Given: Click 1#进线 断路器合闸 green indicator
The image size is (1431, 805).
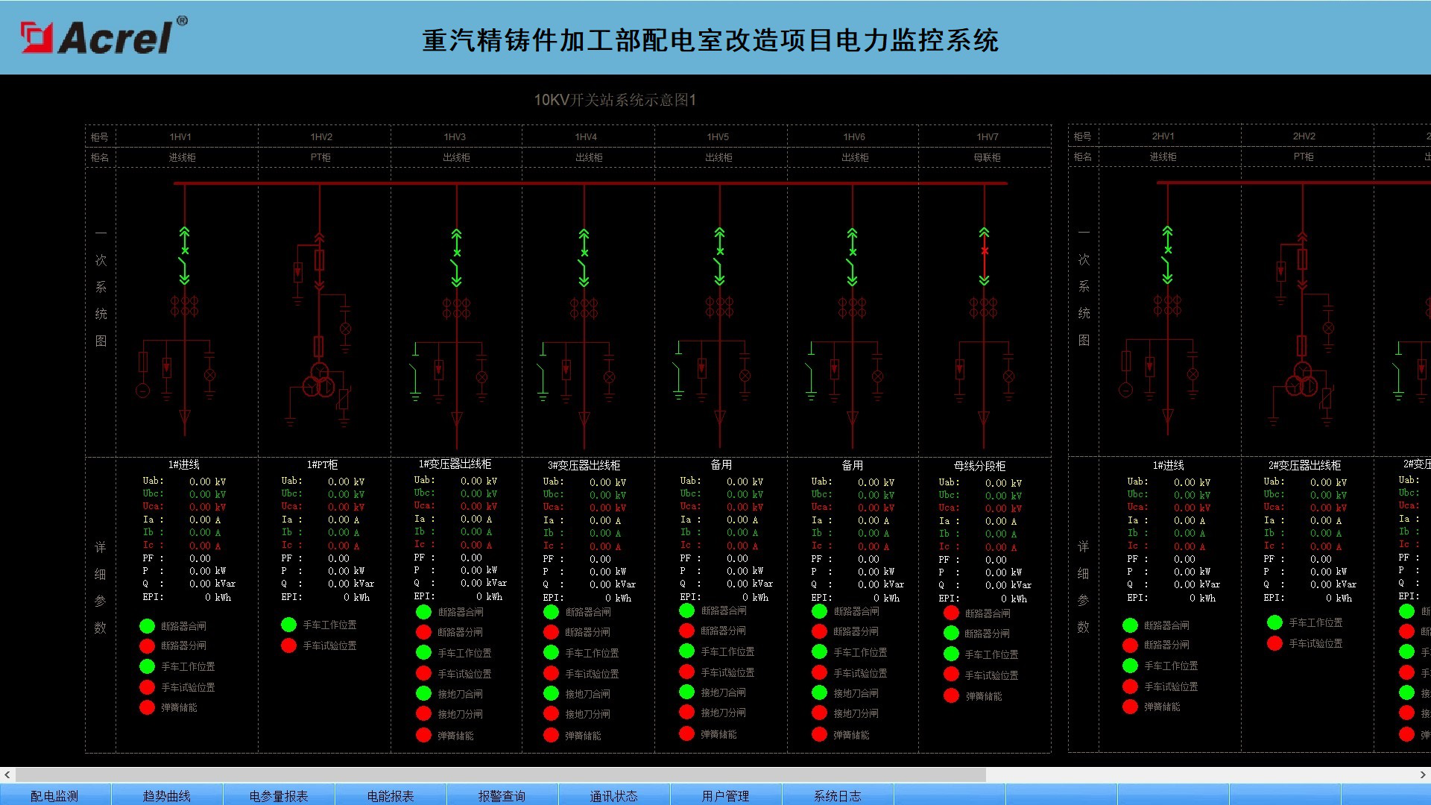Looking at the screenshot, I should pos(147,626).
